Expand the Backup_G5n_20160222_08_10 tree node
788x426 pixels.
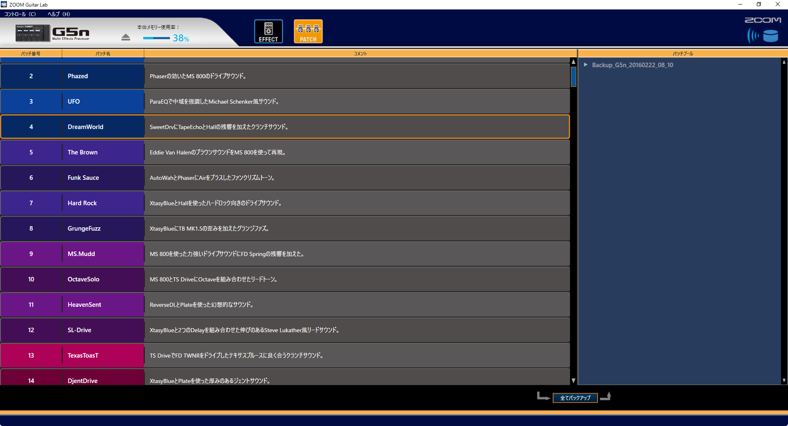point(586,65)
